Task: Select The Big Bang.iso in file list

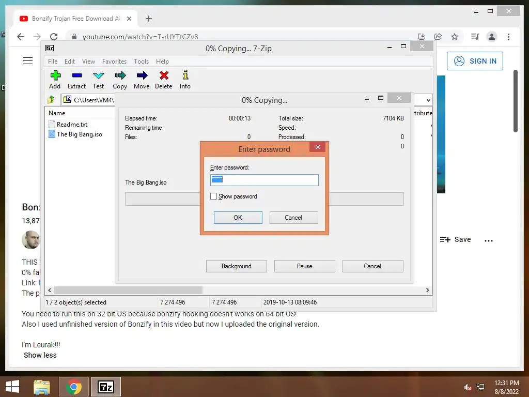Action: (x=79, y=134)
